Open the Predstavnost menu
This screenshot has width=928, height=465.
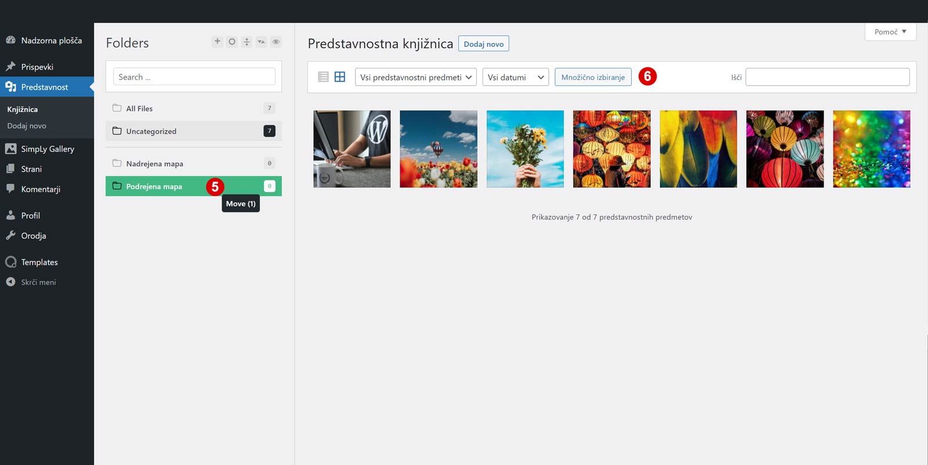47,87
